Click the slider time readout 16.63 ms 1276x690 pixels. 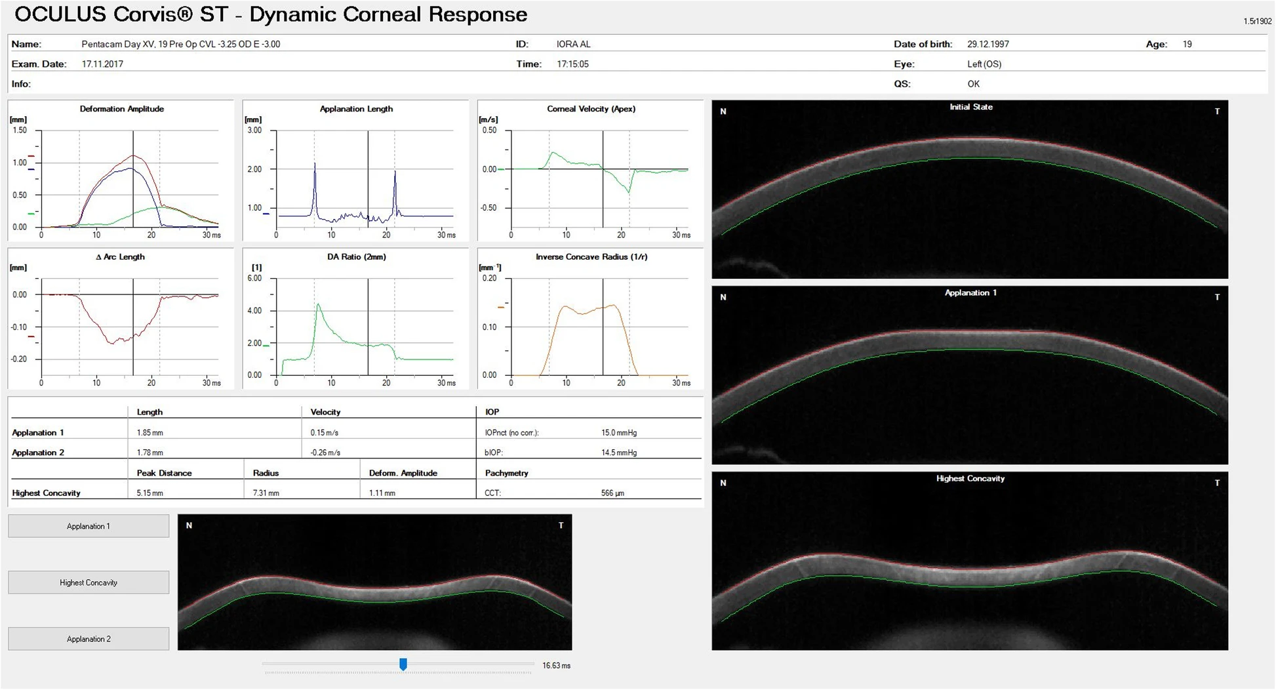click(557, 666)
